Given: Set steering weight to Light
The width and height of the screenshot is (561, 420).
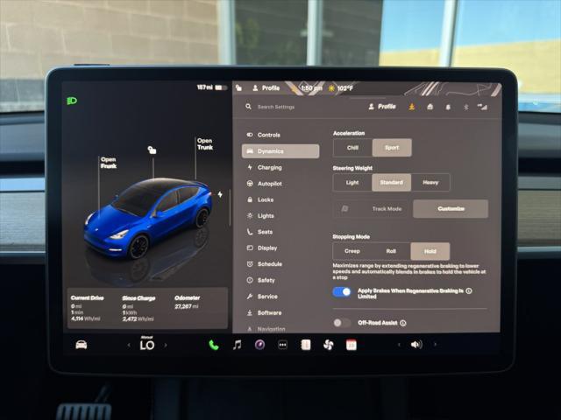Looking at the screenshot, I should [352, 183].
